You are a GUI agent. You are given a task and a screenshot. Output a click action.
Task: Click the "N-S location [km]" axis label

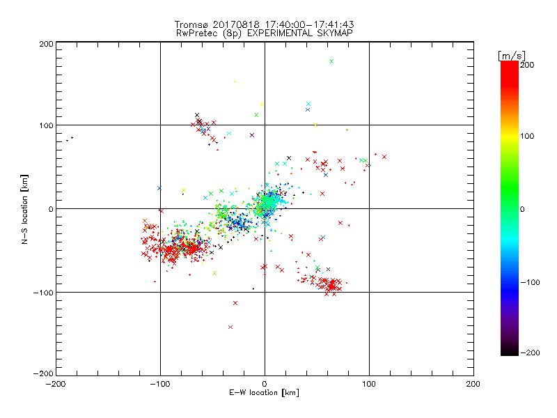(x=24, y=210)
